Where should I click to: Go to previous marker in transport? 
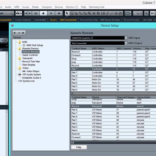(26, 13)
